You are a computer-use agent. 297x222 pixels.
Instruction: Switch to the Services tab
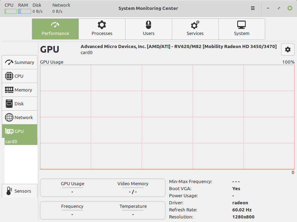coord(195,29)
